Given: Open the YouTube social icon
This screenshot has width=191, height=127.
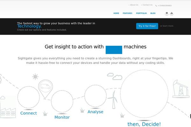Looking at the screenshot, I should tap(172, 13).
